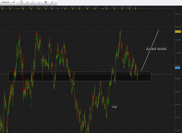Click the 09/12 timeline marker
The image size is (182, 133).
[31, 9]
